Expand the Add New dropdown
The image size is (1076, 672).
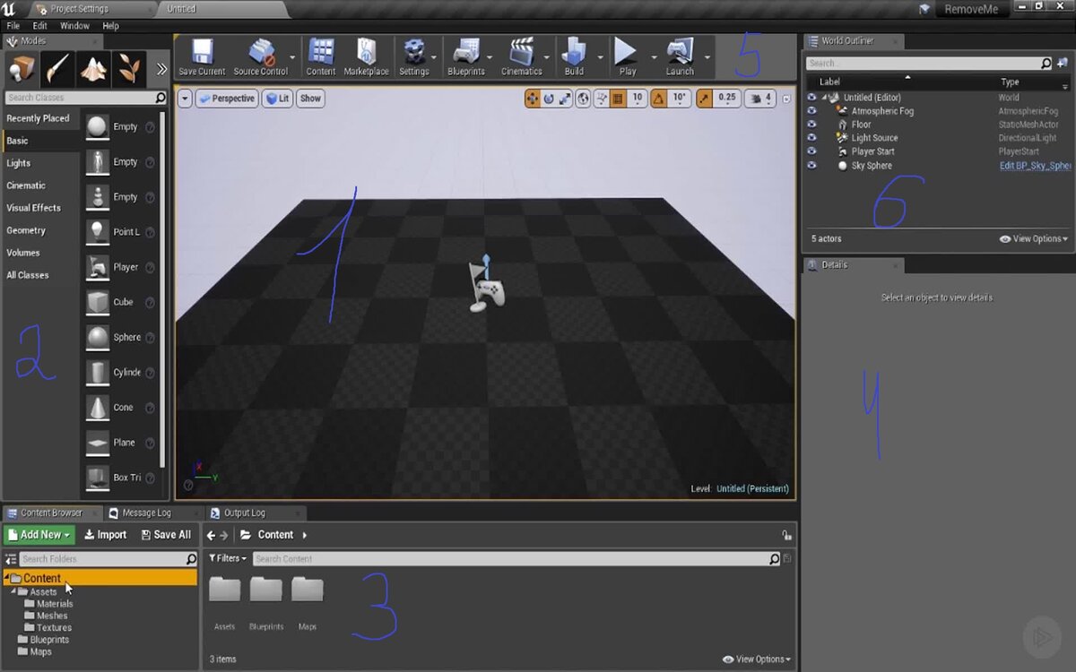coord(39,534)
